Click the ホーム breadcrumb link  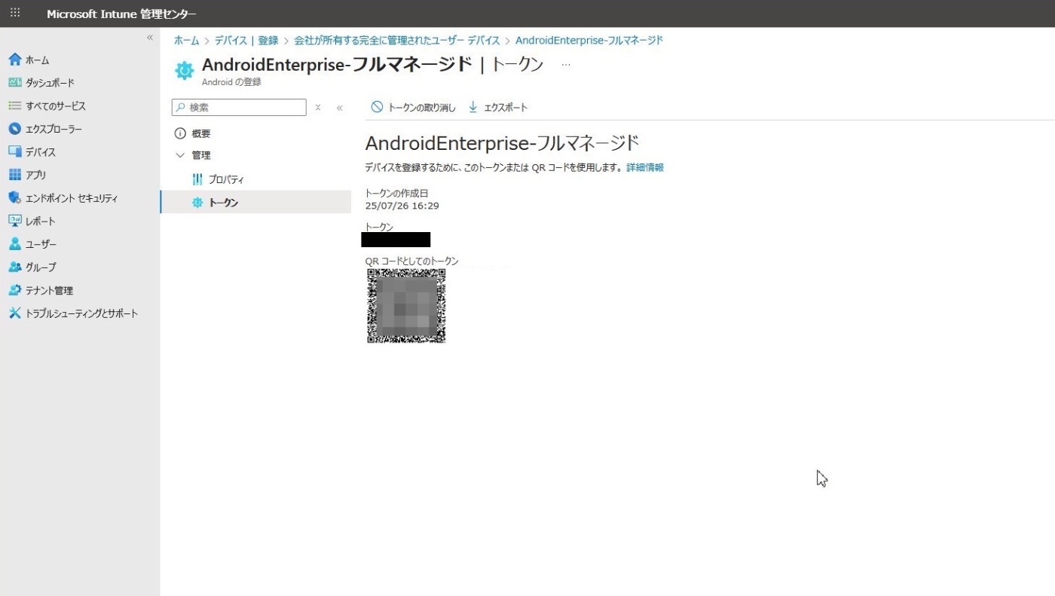[187, 41]
